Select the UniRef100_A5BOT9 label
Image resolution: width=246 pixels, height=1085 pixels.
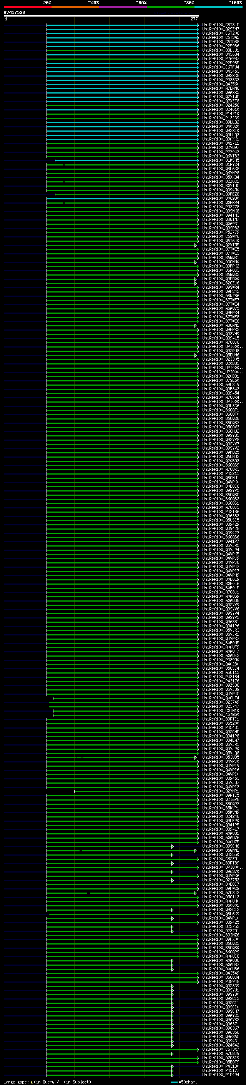[x=221, y=1062]
